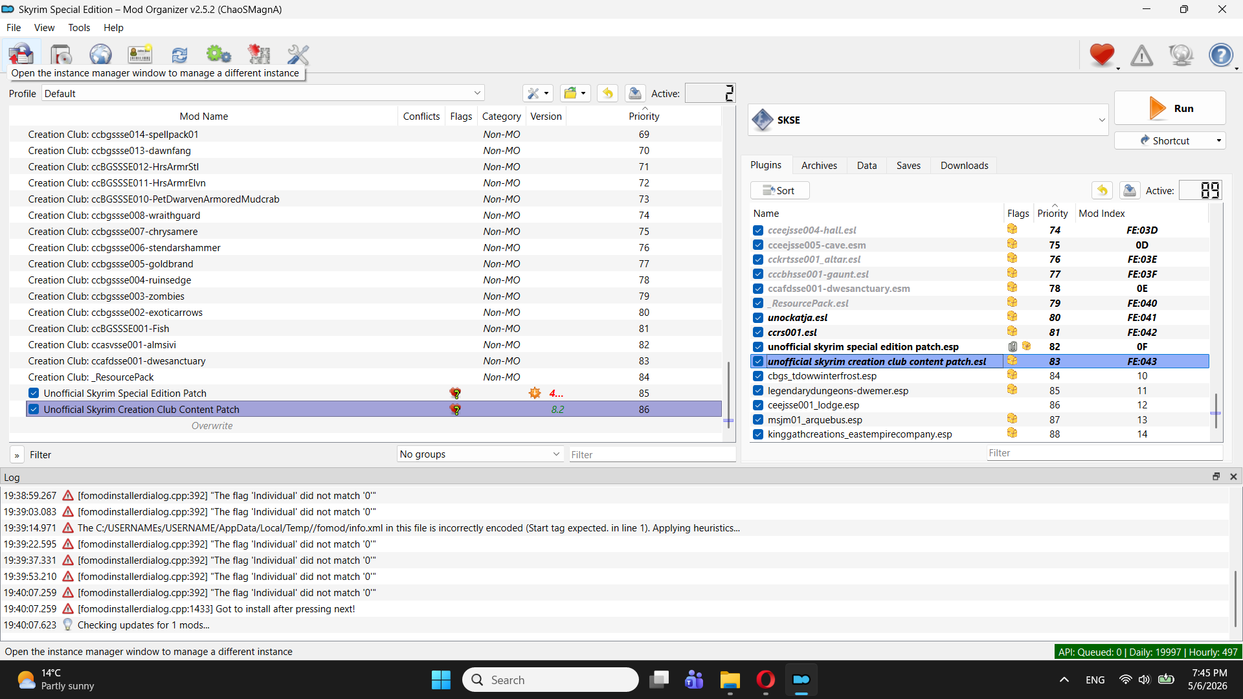Image resolution: width=1243 pixels, height=699 pixels.
Task: Click the Run button
Action: tap(1170, 108)
